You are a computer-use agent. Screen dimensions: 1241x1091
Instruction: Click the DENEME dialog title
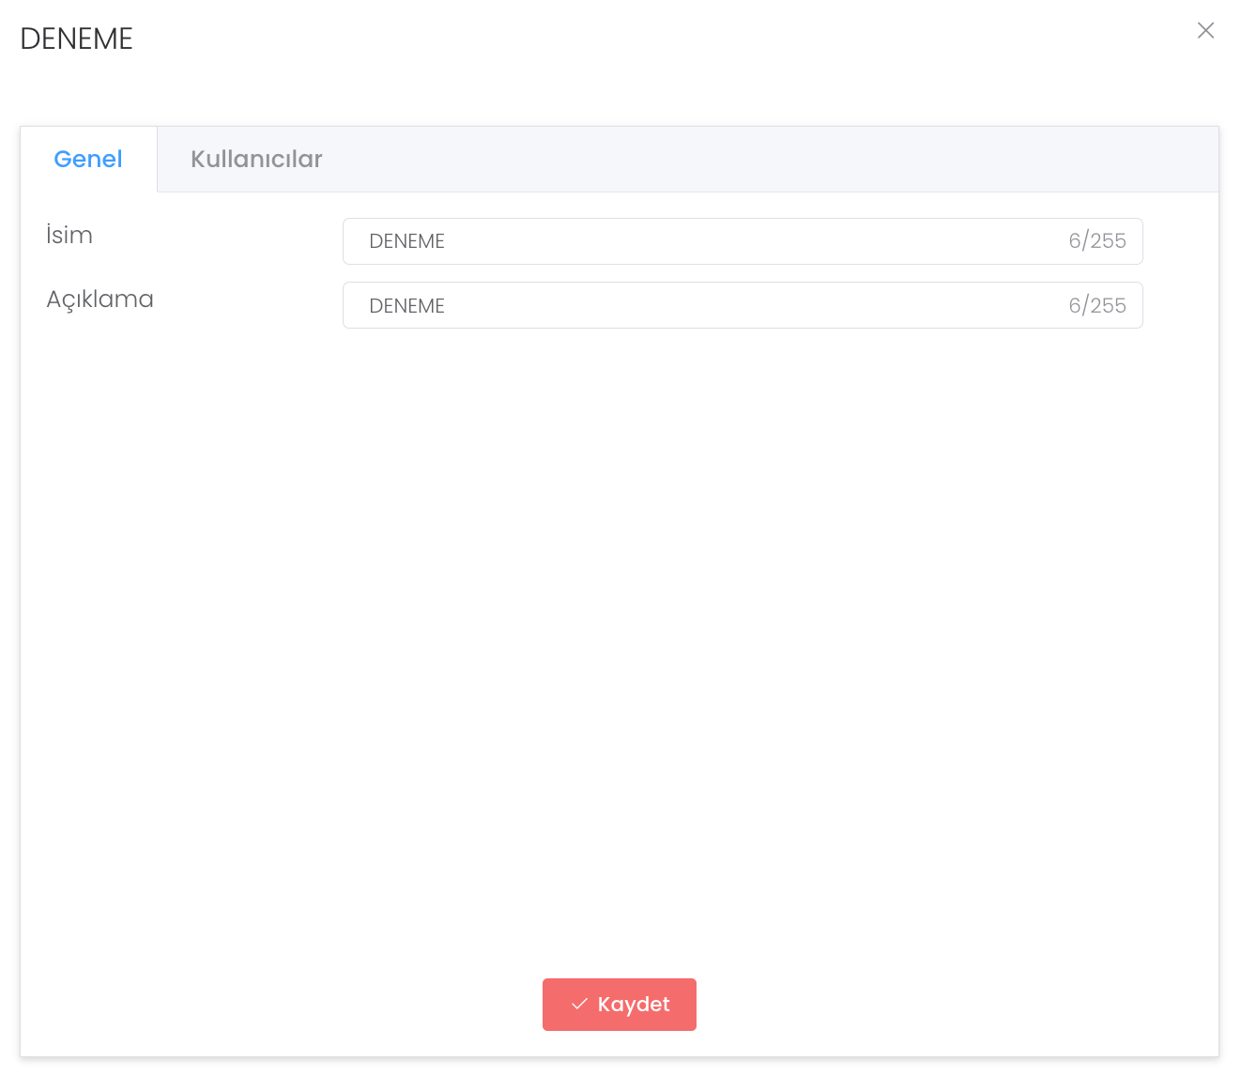click(76, 38)
